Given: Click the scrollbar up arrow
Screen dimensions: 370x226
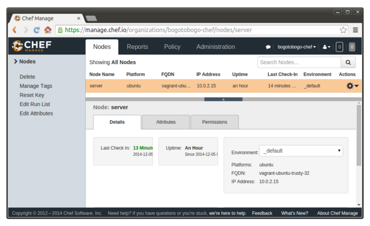Looking at the screenshot, I should pyautogui.click(x=359, y=103).
